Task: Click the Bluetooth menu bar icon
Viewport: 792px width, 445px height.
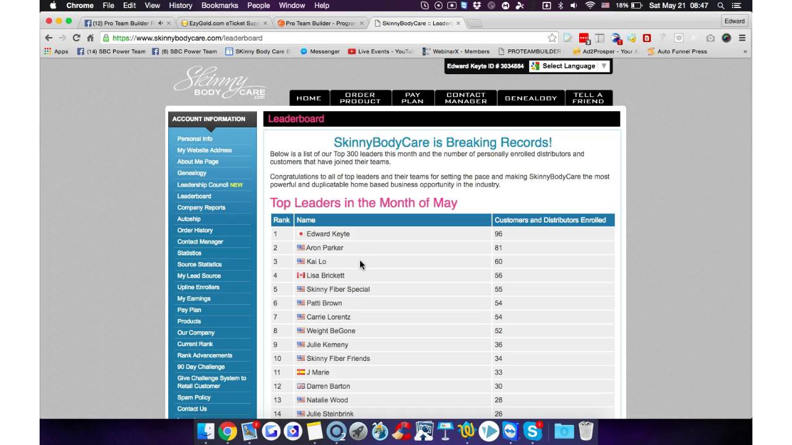Action: [x=561, y=6]
